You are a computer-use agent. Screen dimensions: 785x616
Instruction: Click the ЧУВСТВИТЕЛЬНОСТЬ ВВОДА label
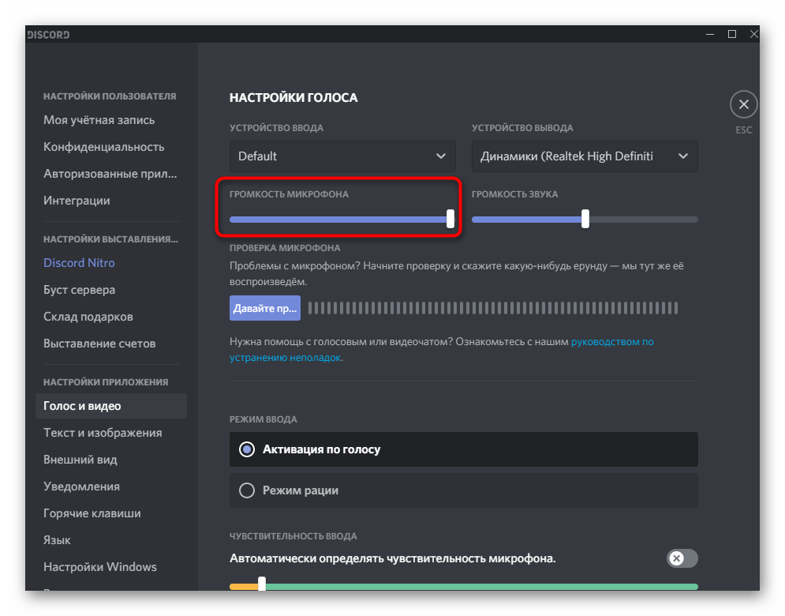[293, 536]
